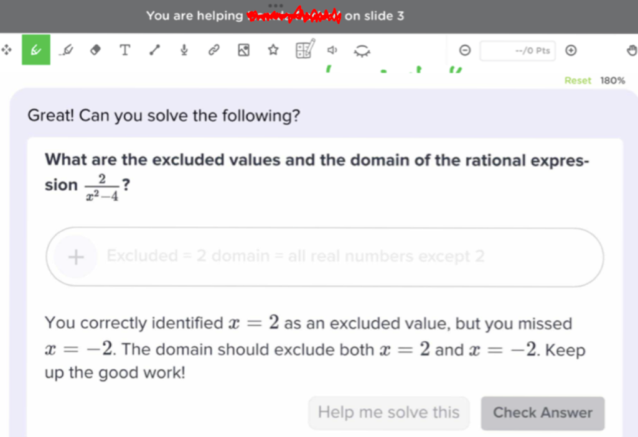Click the Help me solve this button
This screenshot has width=638, height=437.
click(x=388, y=413)
